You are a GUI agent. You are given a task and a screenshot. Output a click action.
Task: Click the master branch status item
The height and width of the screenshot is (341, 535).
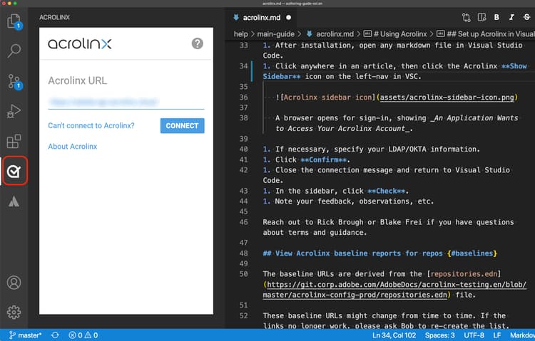[26, 335]
